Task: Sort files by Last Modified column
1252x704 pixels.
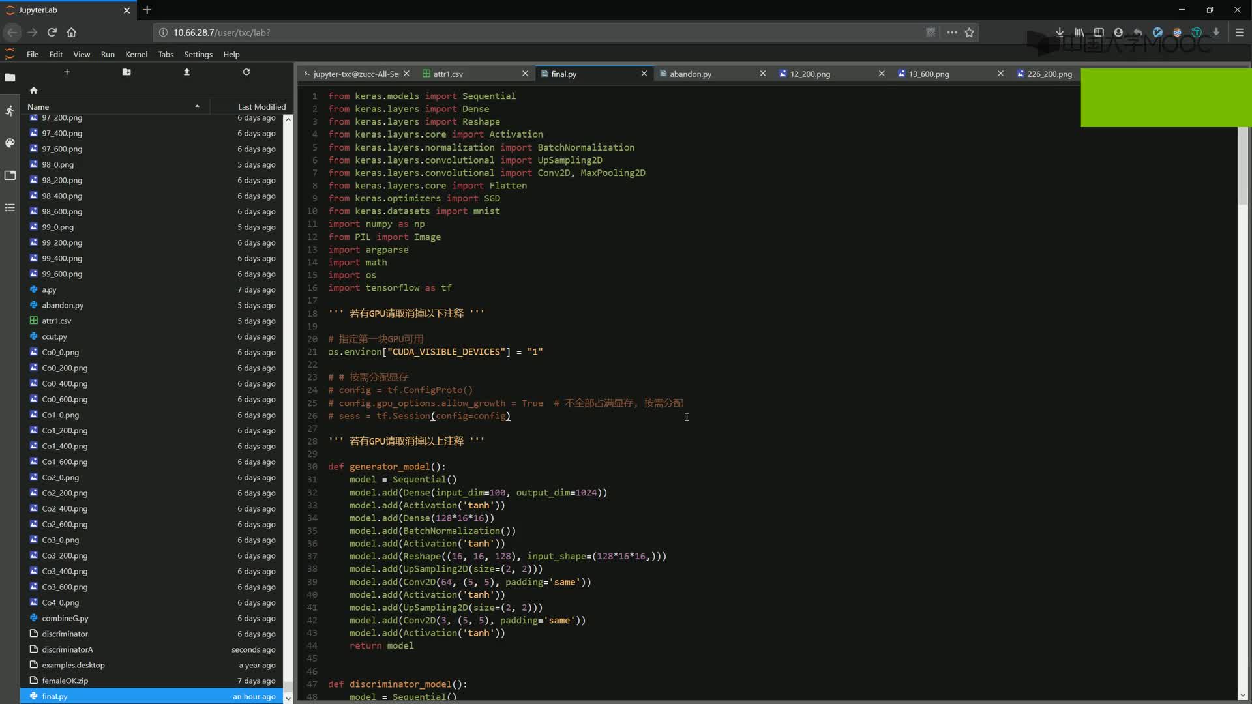Action: click(x=251, y=106)
